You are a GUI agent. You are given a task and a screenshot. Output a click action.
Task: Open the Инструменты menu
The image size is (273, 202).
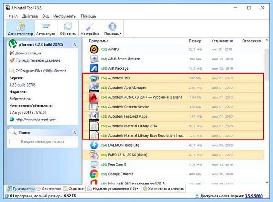[x=65, y=16]
